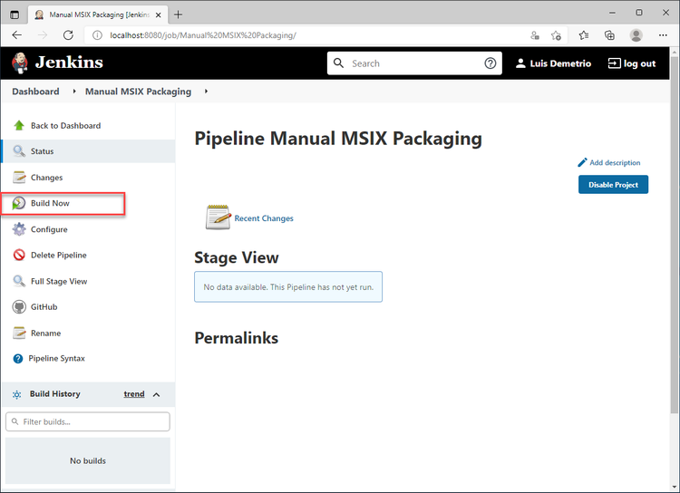Viewport: 680px width, 493px height.
Task: Click the Add description link
Action: point(614,163)
